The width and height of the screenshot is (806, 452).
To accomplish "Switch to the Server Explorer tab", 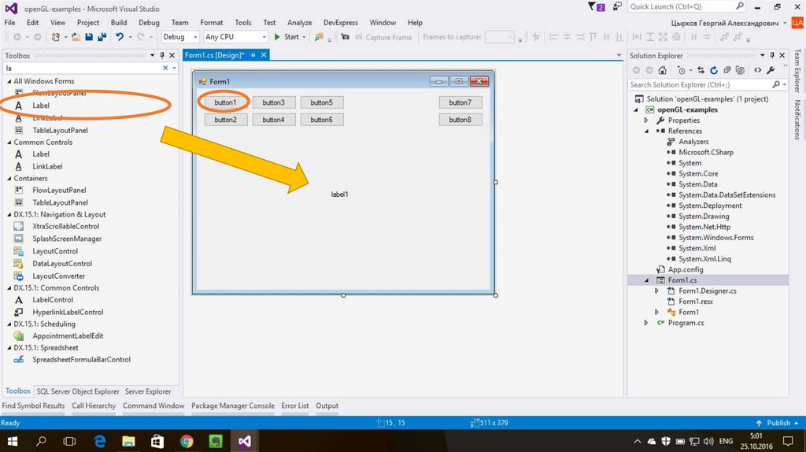I will pyautogui.click(x=148, y=391).
